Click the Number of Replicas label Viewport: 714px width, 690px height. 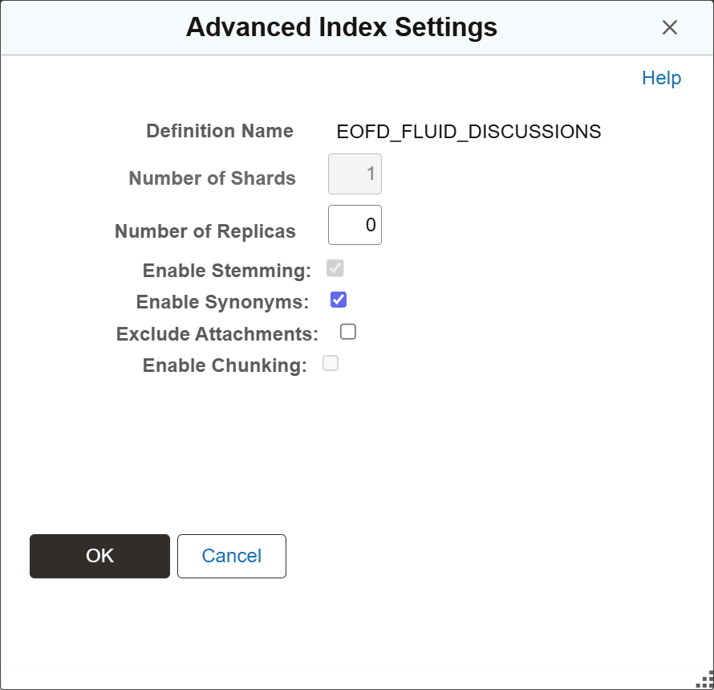[x=205, y=231]
